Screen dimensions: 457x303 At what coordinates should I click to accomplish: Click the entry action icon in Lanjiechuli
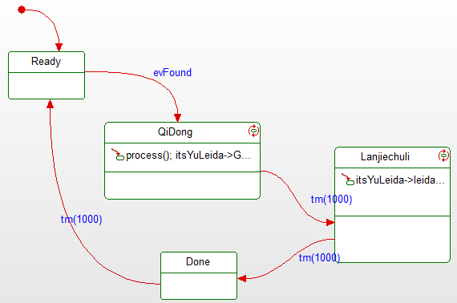(x=348, y=180)
